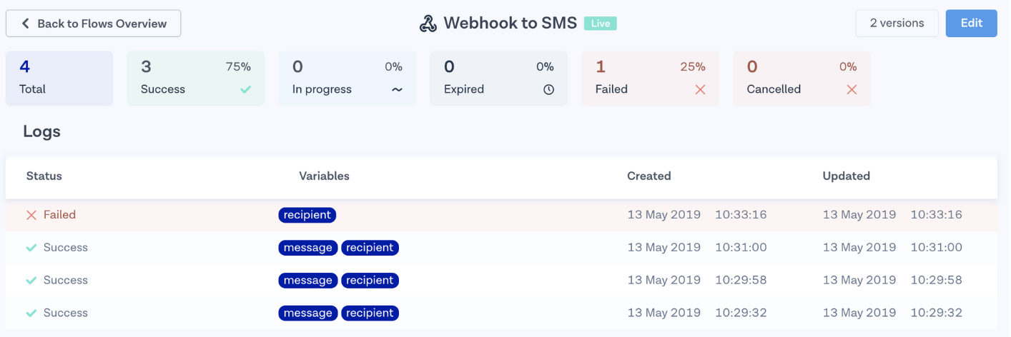
Task: Click the red X in Cancelled card
Action: tap(851, 90)
